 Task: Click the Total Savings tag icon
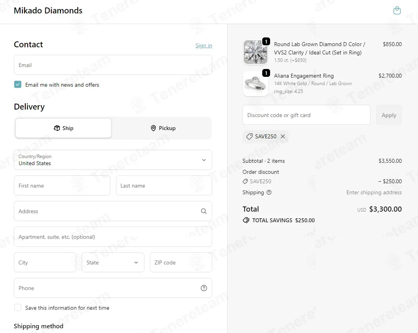pyautogui.click(x=246, y=220)
